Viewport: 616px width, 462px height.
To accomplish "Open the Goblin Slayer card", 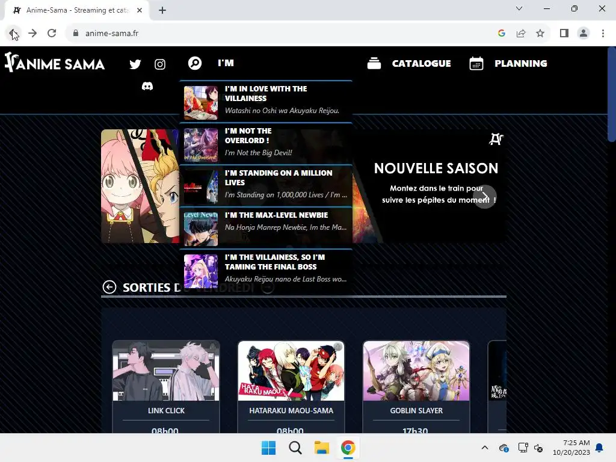I will (x=416, y=387).
